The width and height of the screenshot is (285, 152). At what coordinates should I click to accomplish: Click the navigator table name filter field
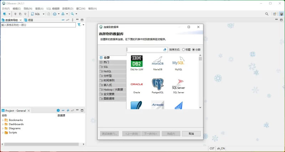38,25
